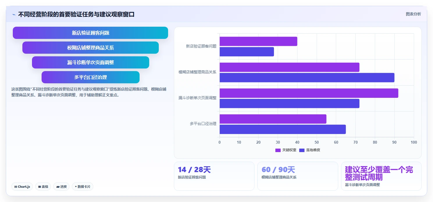Click the 新店验证顾客问题 caption under 14 / 28天
Image resolution: width=433 pixels, height=202 pixels.
[192, 177]
